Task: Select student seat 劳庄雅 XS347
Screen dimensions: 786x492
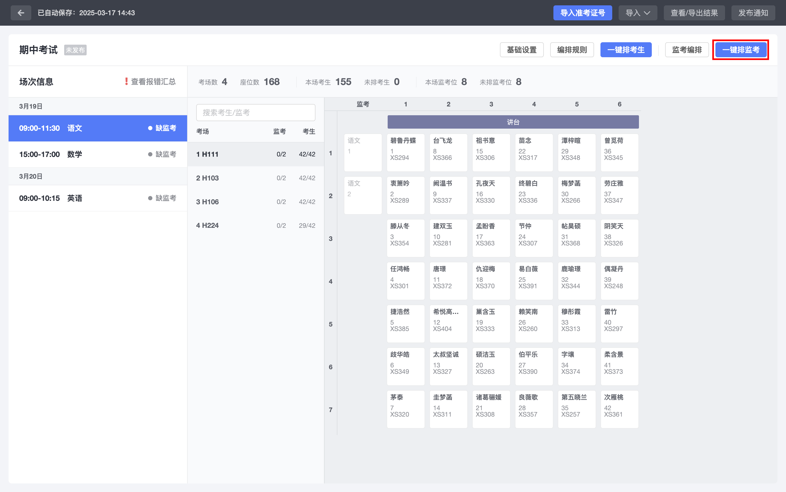Action: point(619,195)
